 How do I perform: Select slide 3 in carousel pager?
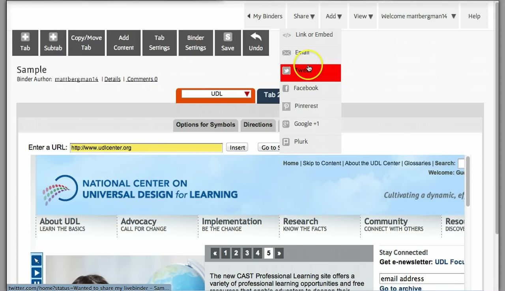point(247,253)
